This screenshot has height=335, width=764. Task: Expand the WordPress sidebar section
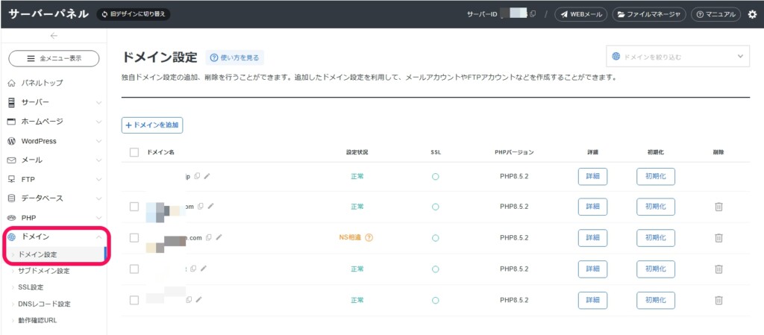tap(54, 141)
